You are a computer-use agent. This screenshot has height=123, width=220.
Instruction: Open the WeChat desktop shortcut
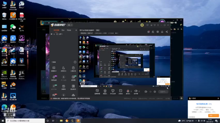click(13, 28)
